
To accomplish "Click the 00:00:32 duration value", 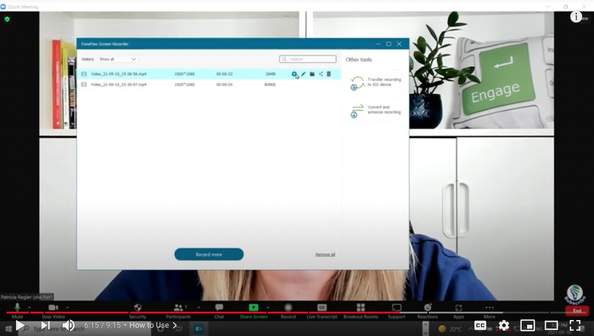I will [x=224, y=74].
